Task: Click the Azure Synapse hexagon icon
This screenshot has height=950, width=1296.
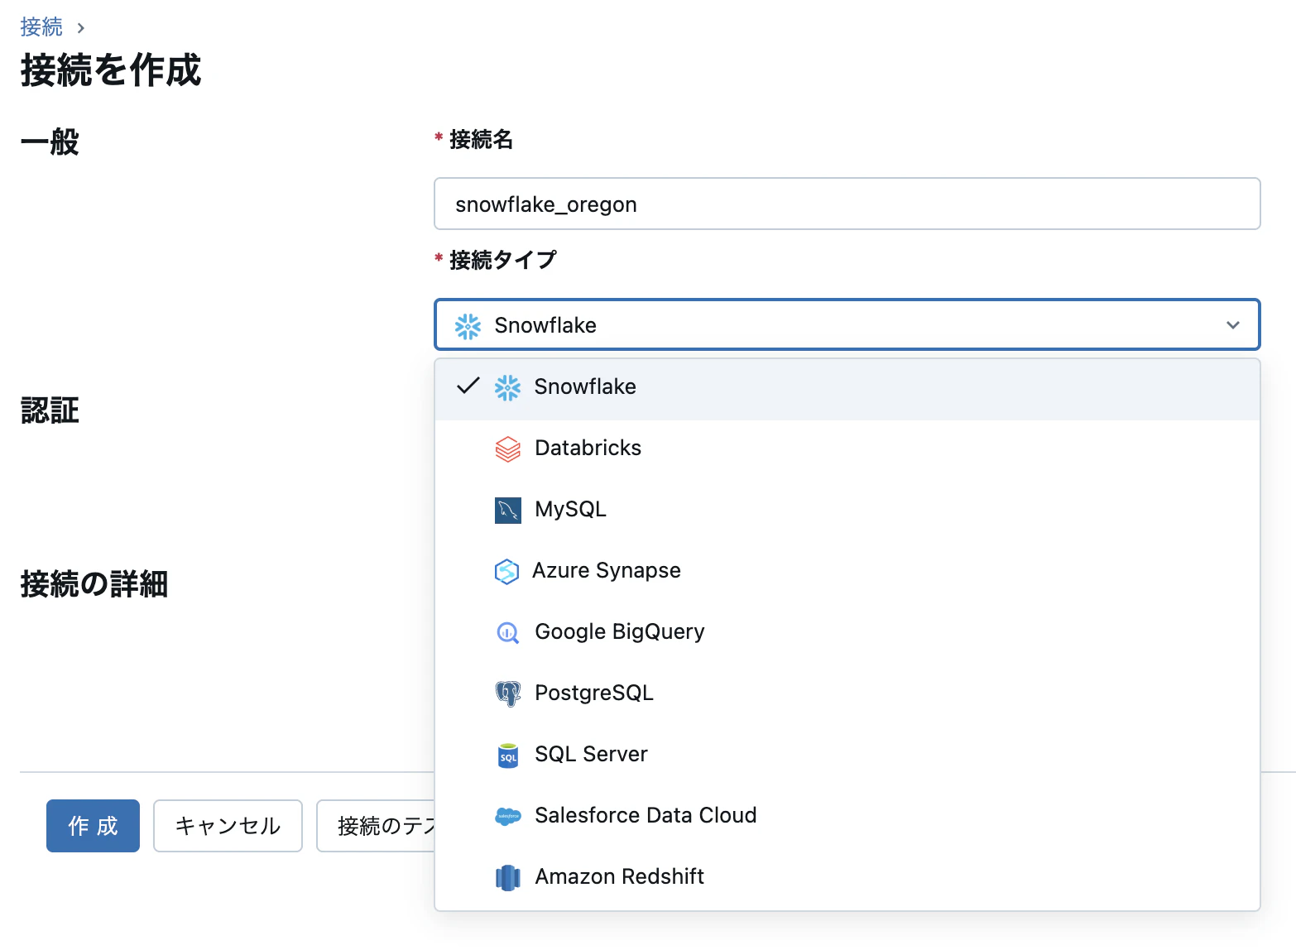Action: tap(506, 571)
